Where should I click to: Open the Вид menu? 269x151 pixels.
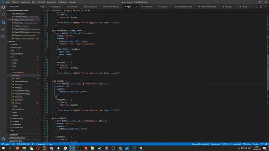click(34, 2)
